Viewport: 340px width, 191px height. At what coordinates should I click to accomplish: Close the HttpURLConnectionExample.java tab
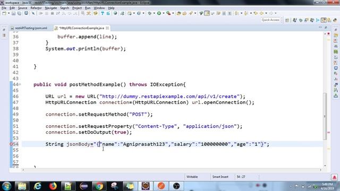tap(107, 28)
